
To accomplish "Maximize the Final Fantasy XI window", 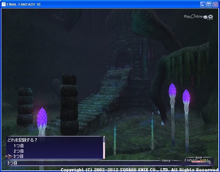I will (209, 4).
